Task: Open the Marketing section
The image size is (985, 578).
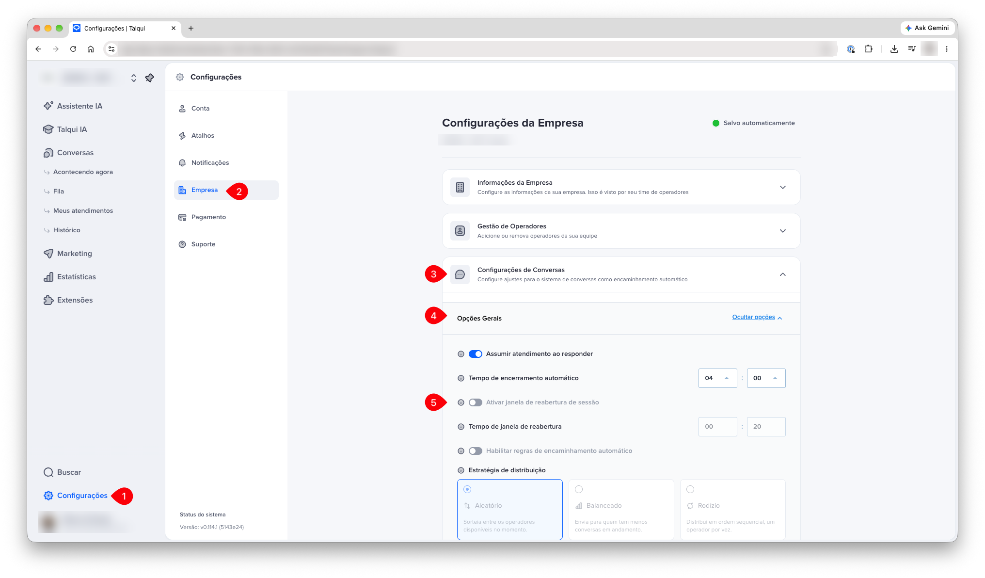Action: click(x=67, y=253)
